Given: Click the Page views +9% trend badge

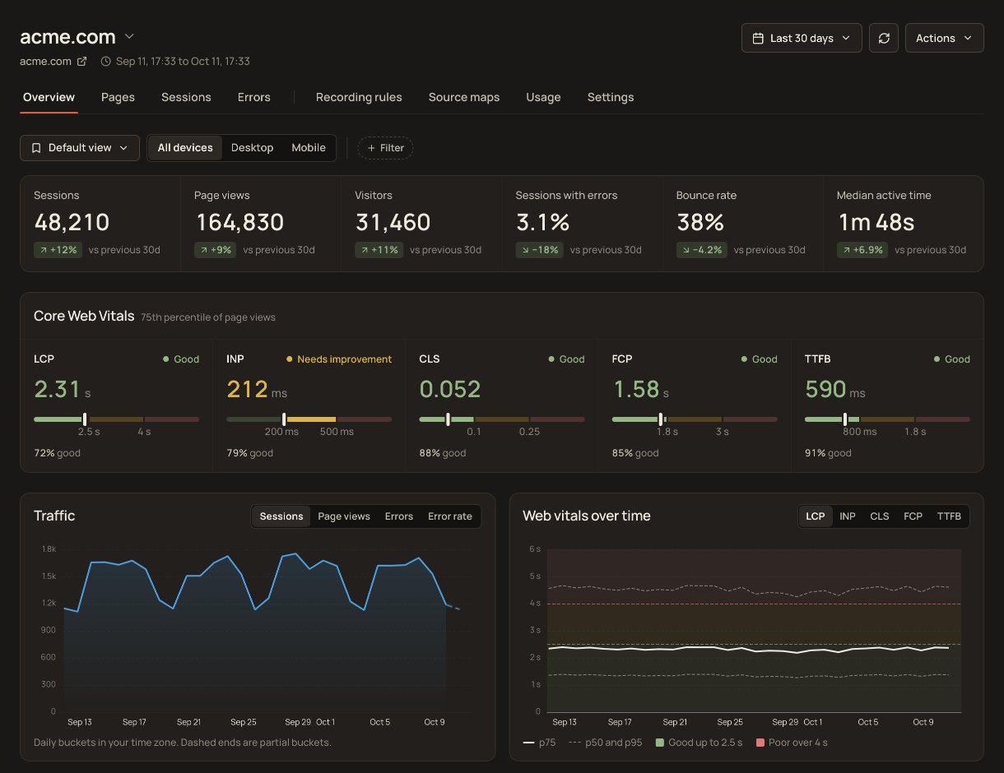Looking at the screenshot, I should pos(216,250).
